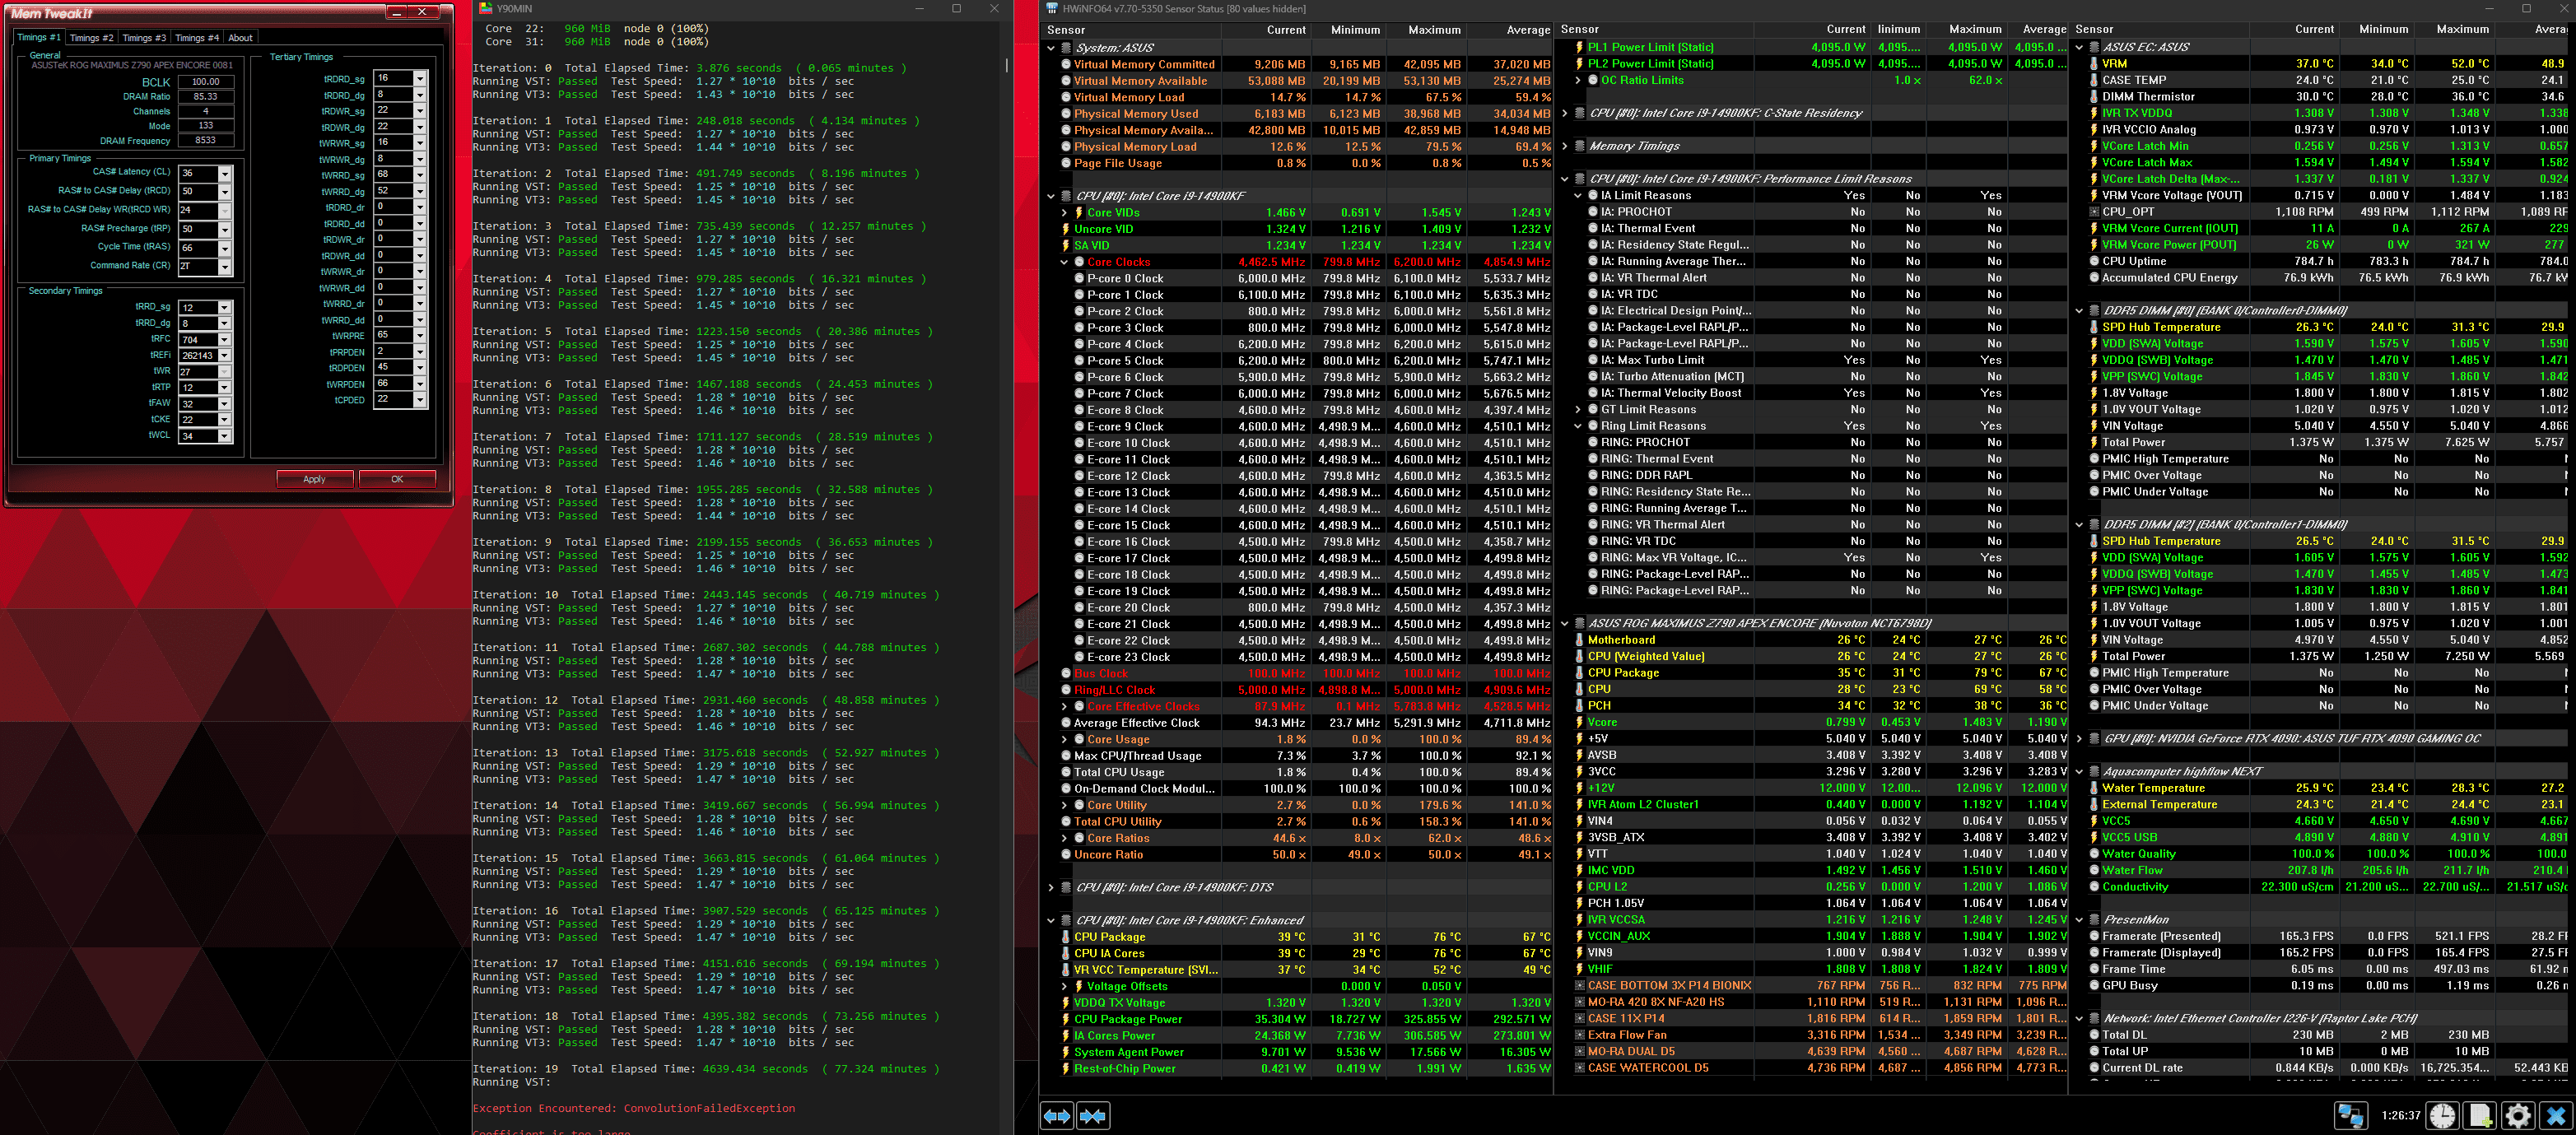Click the blue X close-sensors icon

tap(2555, 1115)
